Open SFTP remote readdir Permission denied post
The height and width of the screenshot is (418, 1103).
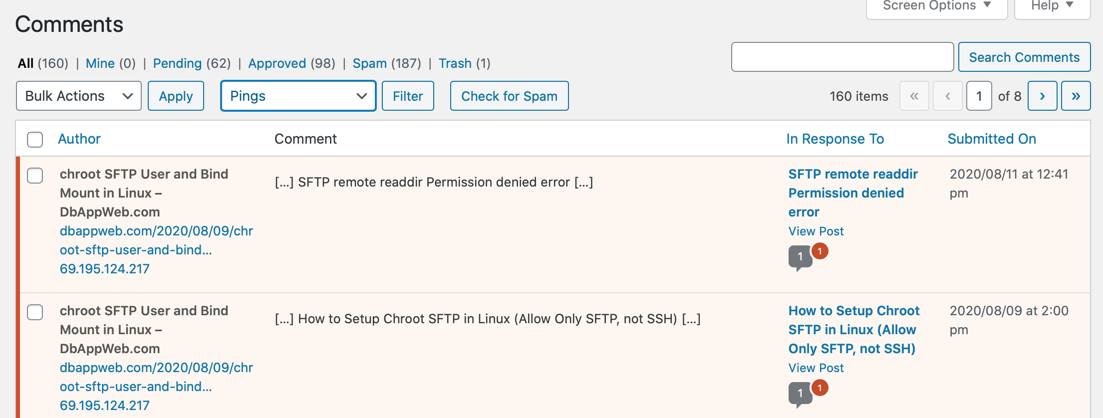coord(853,193)
